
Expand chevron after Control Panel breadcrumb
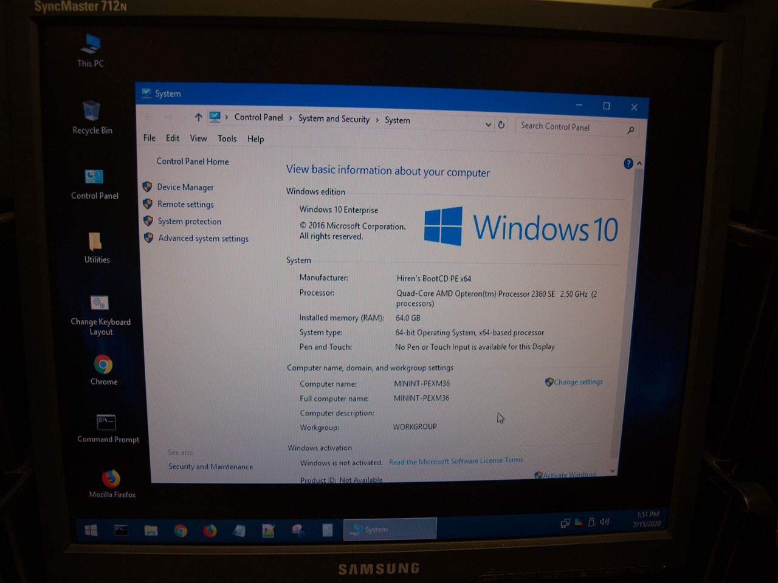point(291,118)
